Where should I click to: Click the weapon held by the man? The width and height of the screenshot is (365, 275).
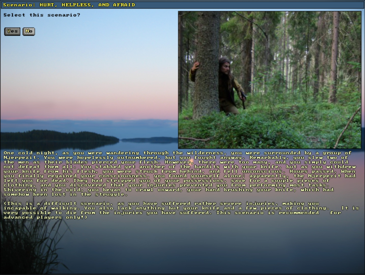[x=243, y=98]
